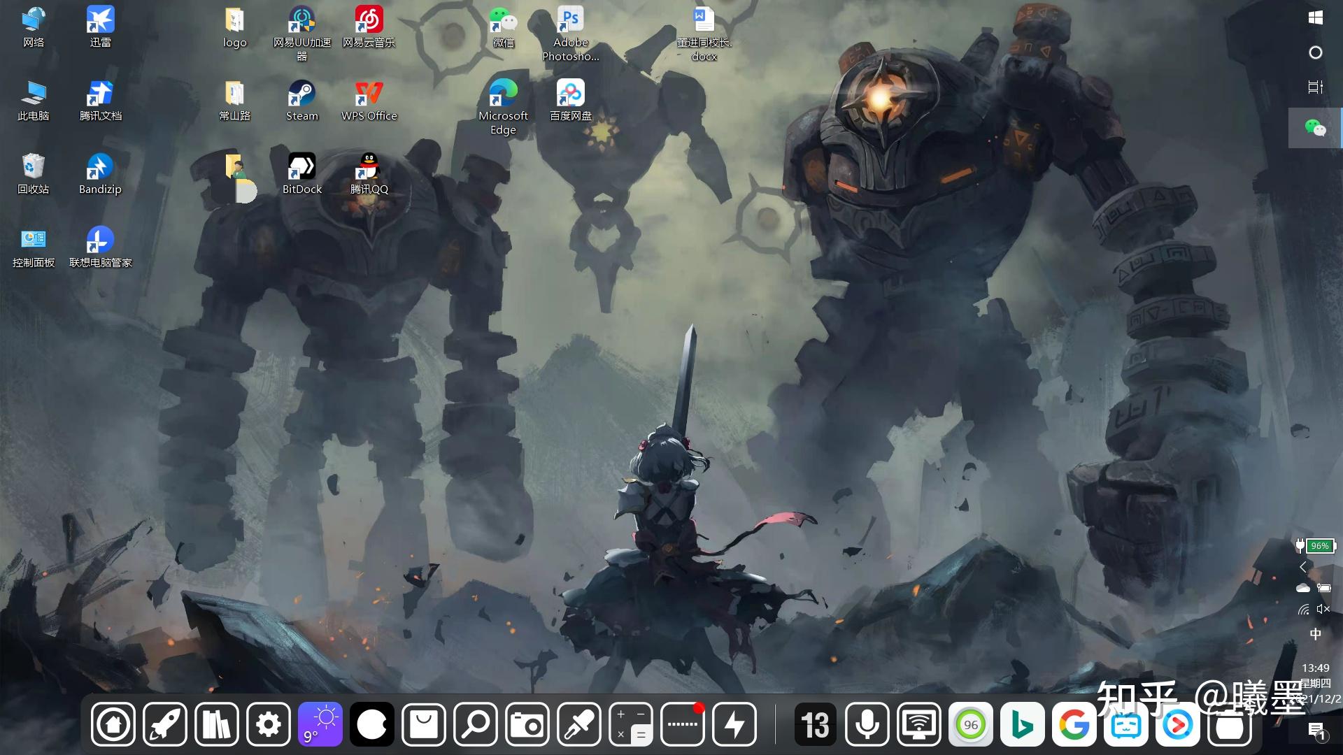Click the Cortana circle on taskbar

pos(1315,52)
